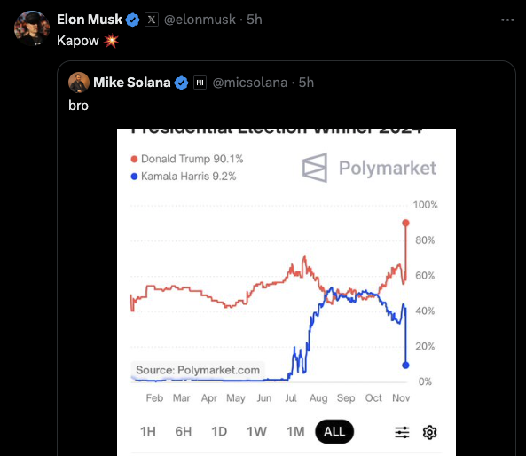Image resolution: width=526 pixels, height=456 pixels.
Task: Open the chart settings gear icon
Action: point(429,432)
